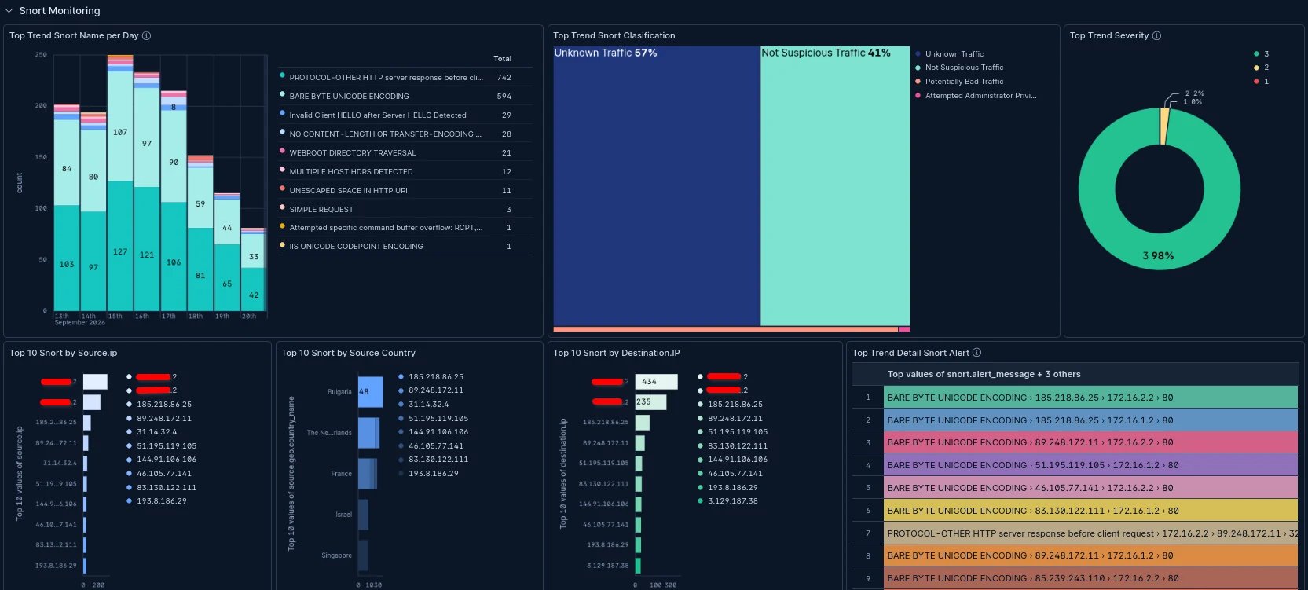The width and height of the screenshot is (1308, 590).
Task: Click IIS UNICODE CODEPOINT ENCODING legend entry
Action: pos(356,247)
